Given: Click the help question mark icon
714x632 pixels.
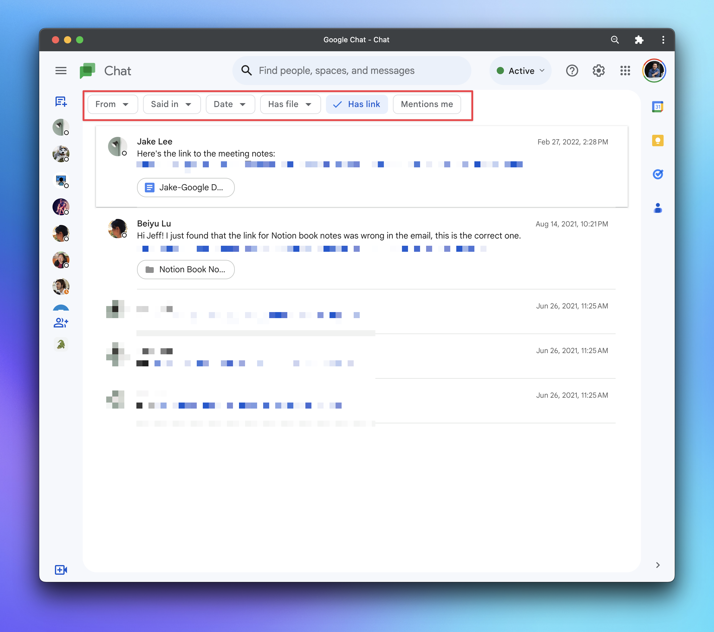Looking at the screenshot, I should pyautogui.click(x=572, y=71).
